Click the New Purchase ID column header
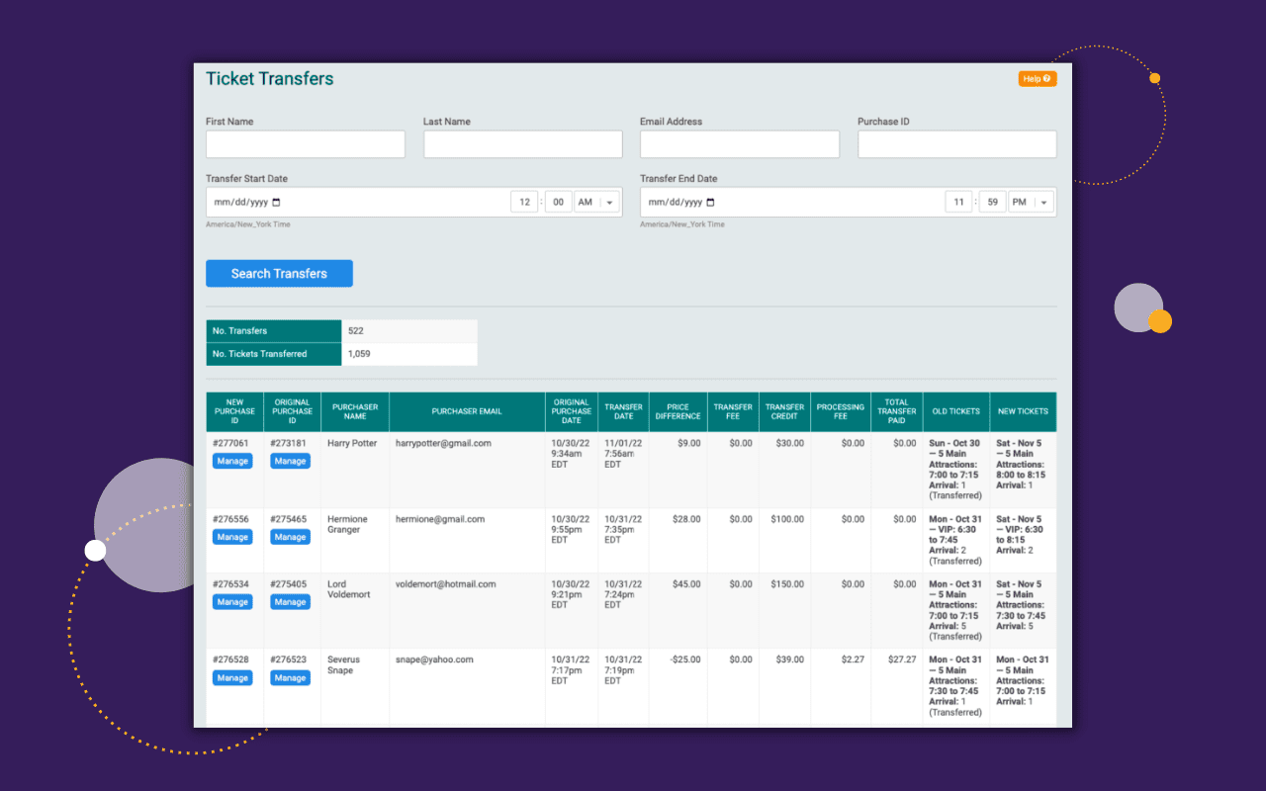This screenshot has height=791, width=1266. [x=234, y=411]
